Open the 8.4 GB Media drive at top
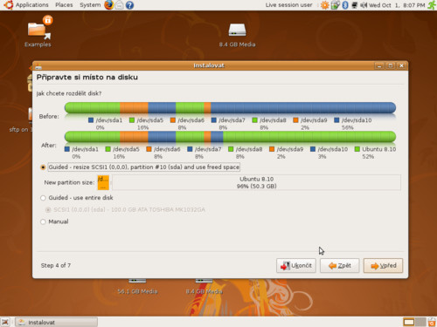Image resolution: width=437 pixels, height=327 pixels. [237, 34]
